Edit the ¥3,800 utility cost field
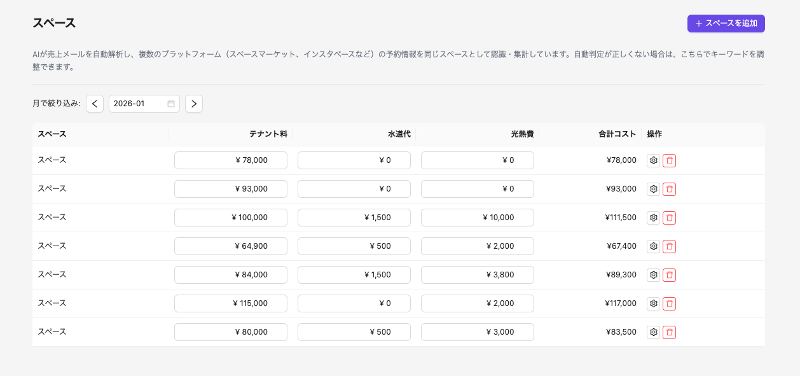The width and height of the screenshot is (800, 376). (x=477, y=275)
